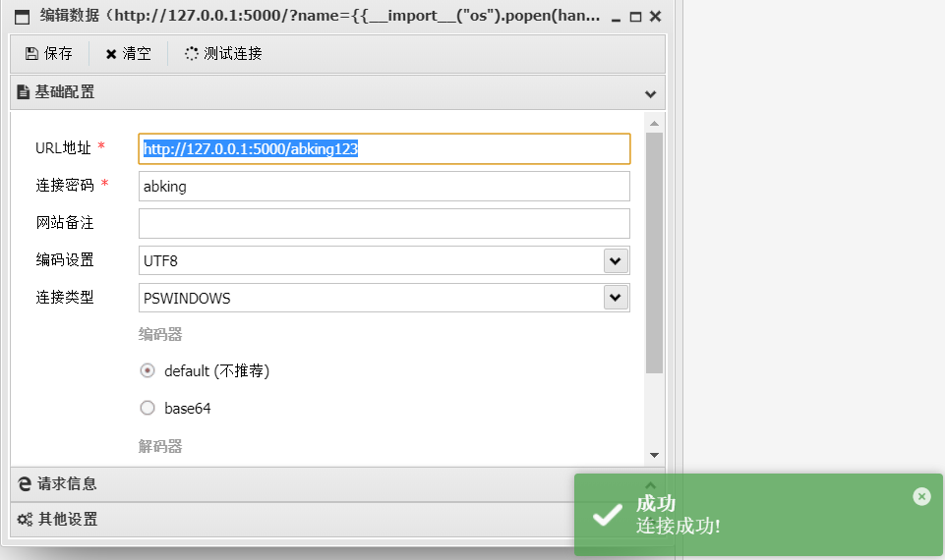
Task: Expand the 其他设置 section
Action: pos(337,519)
